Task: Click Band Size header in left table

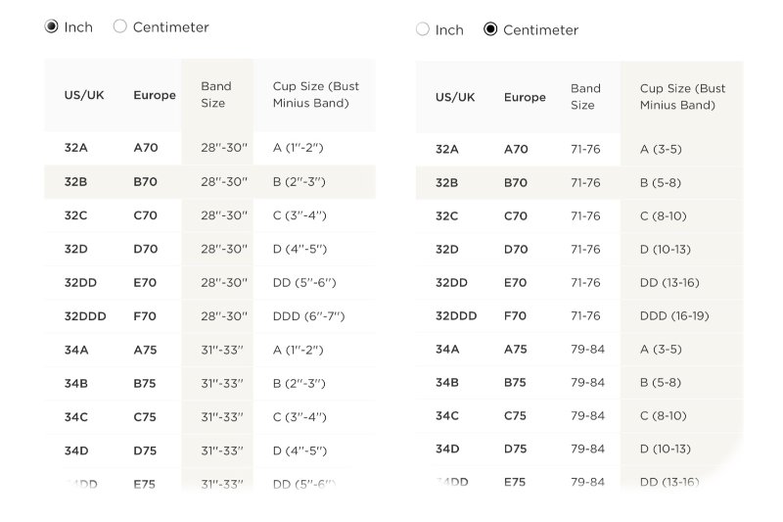Action: point(215,94)
